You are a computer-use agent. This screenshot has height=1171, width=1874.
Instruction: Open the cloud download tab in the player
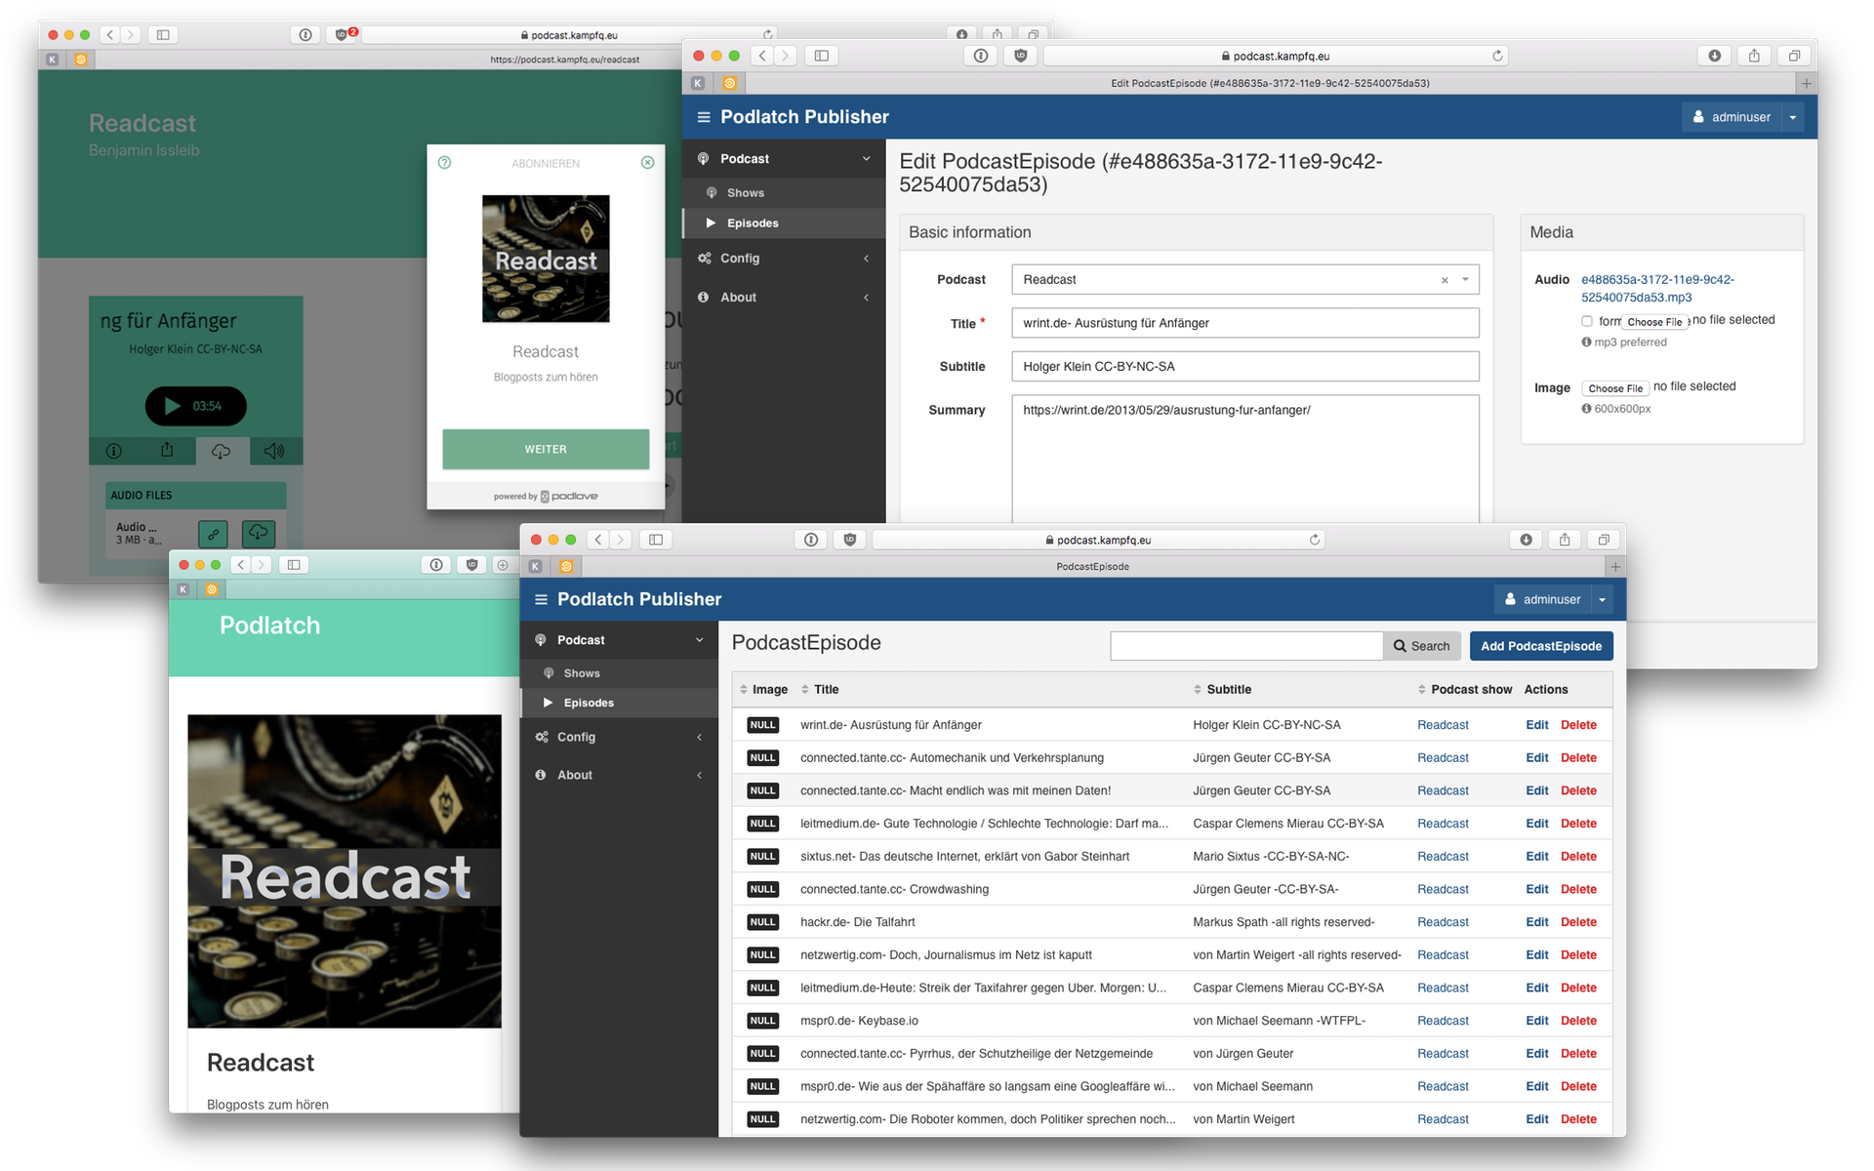pyautogui.click(x=222, y=451)
